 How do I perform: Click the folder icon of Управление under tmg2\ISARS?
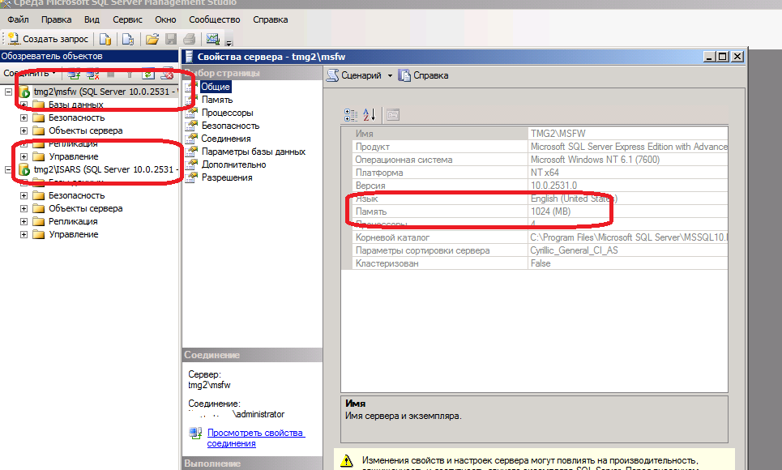coord(38,234)
